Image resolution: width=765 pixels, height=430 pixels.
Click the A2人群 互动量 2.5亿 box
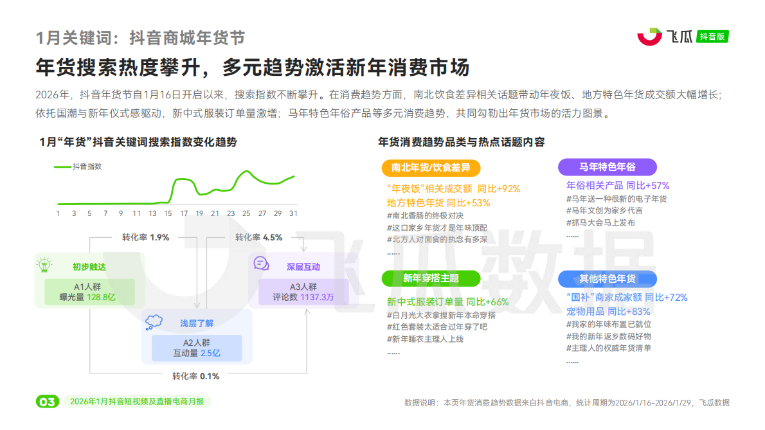(x=197, y=348)
